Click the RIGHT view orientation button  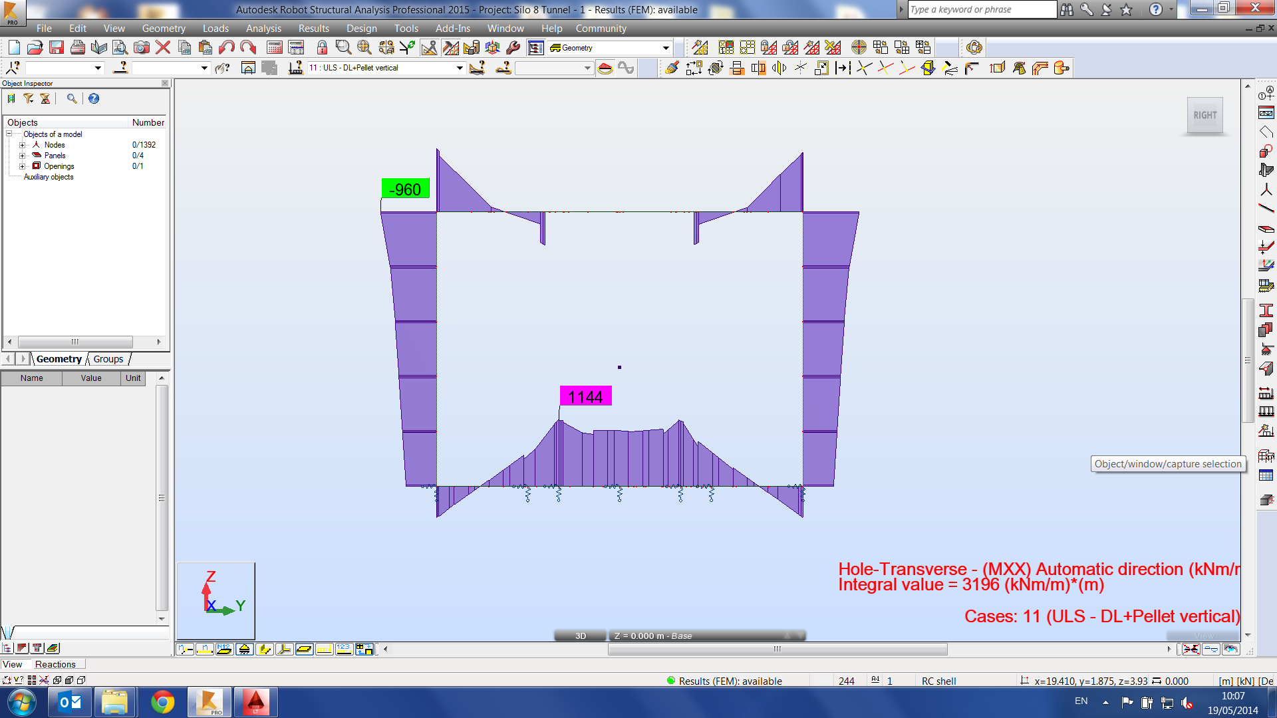(x=1205, y=114)
